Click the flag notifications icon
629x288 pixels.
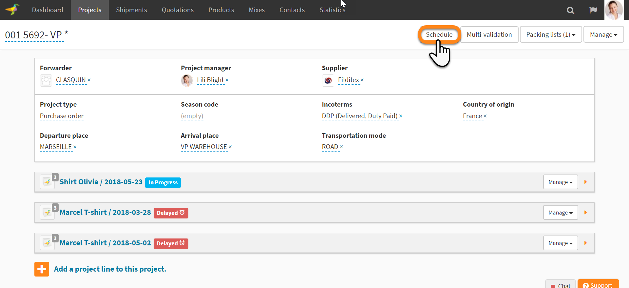(593, 10)
